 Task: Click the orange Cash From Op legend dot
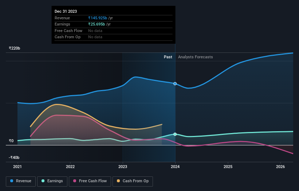(x=118, y=181)
